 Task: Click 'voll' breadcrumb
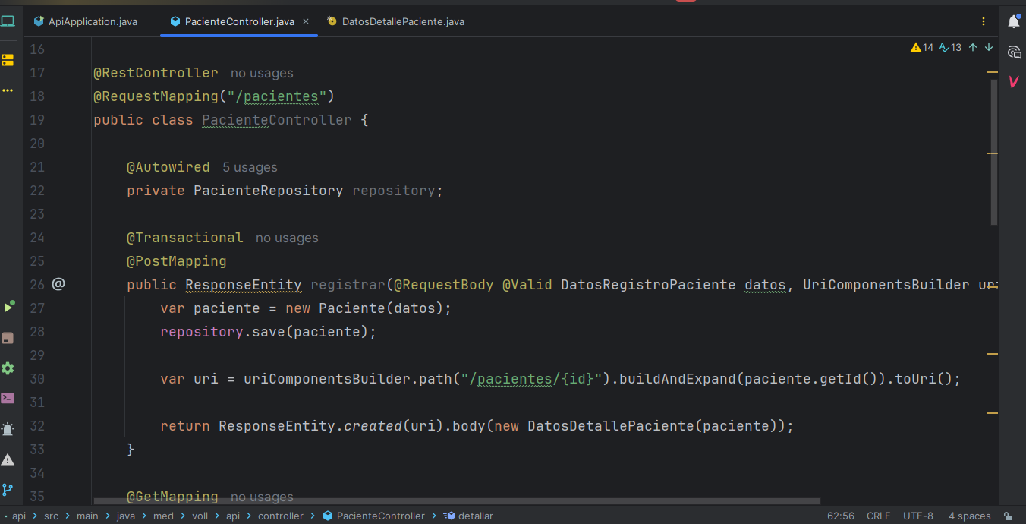coord(200,516)
